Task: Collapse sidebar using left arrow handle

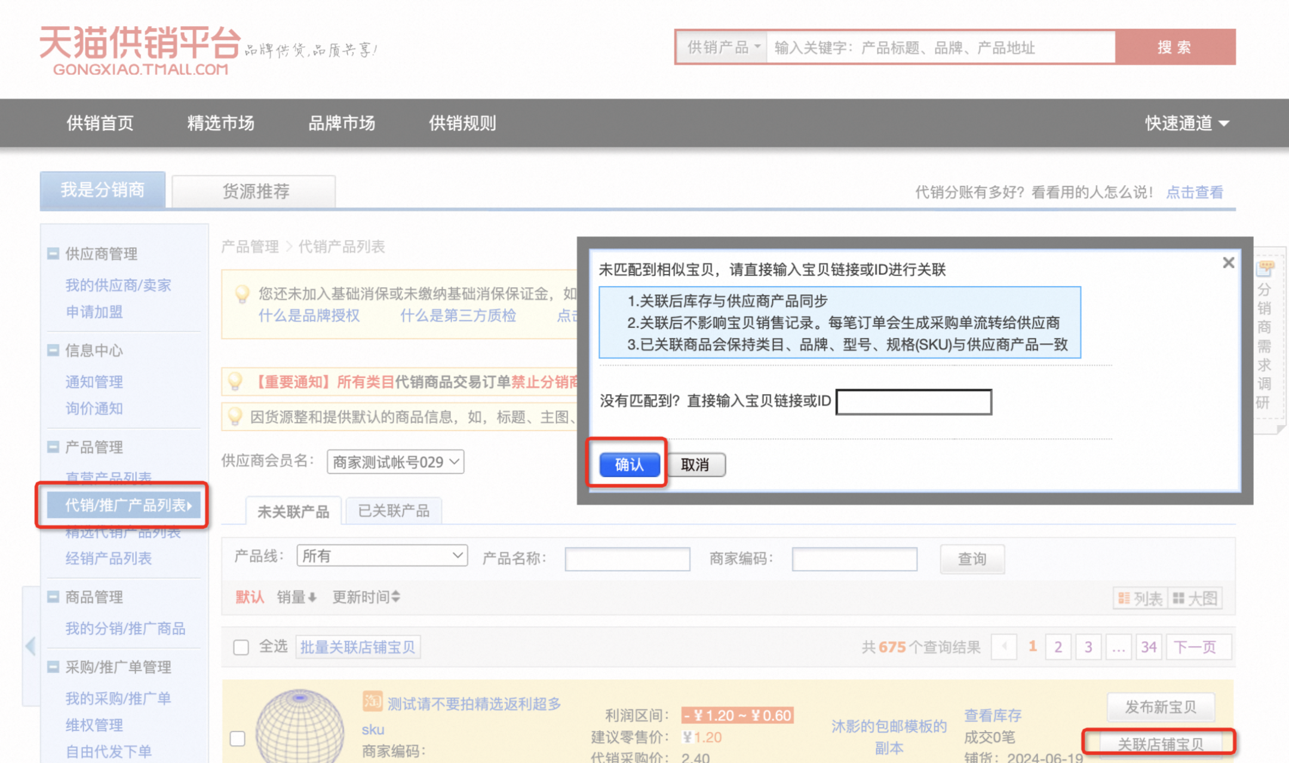Action: pyautogui.click(x=30, y=645)
